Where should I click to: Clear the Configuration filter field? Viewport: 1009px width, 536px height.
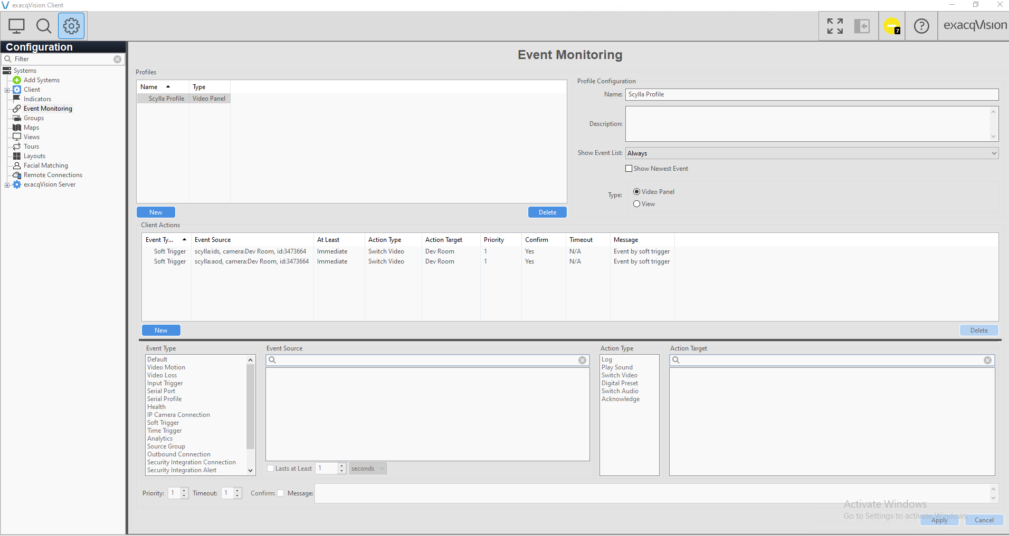click(117, 60)
